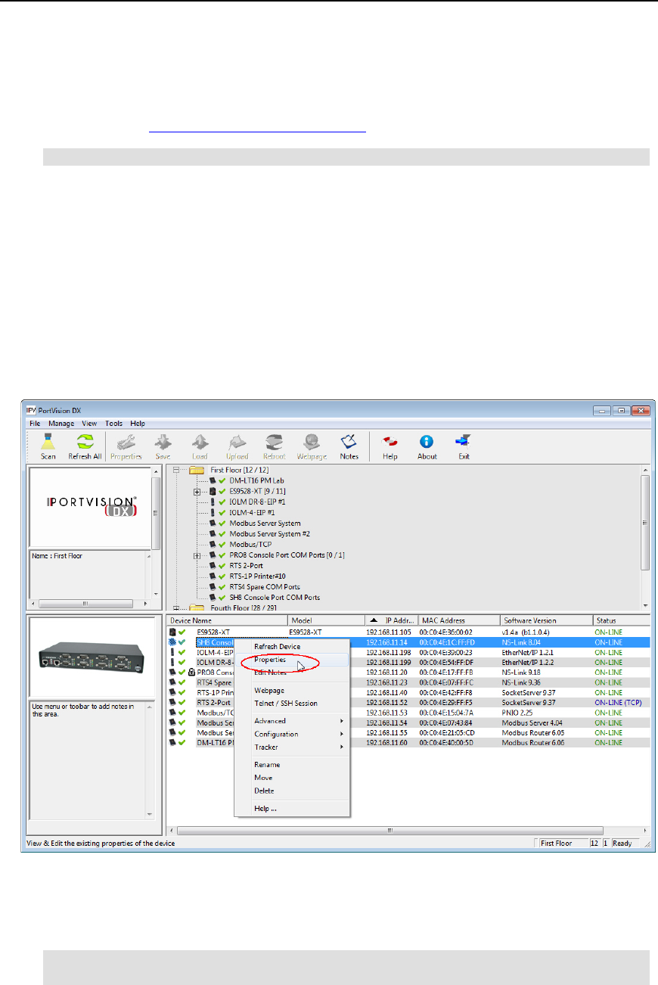Click the lock icon beside PRO8 Console row
This screenshot has width=658, height=985.
tap(191, 672)
